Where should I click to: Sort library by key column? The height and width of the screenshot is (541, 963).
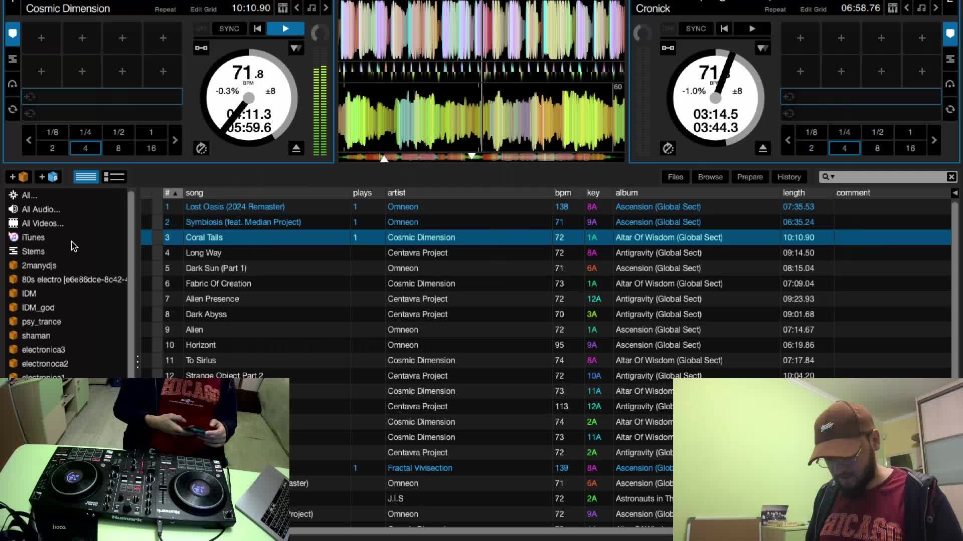pos(593,193)
